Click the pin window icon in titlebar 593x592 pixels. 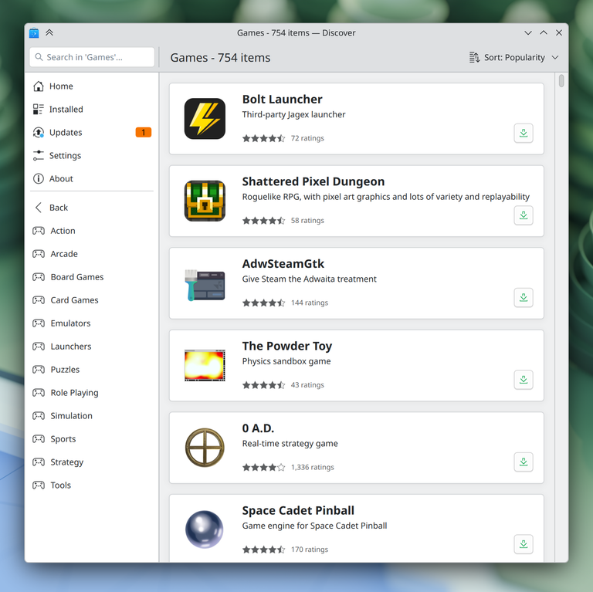pyautogui.click(x=49, y=32)
